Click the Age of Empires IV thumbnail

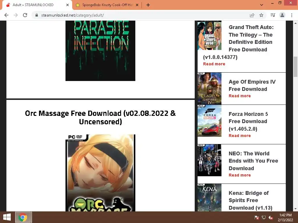click(210, 89)
